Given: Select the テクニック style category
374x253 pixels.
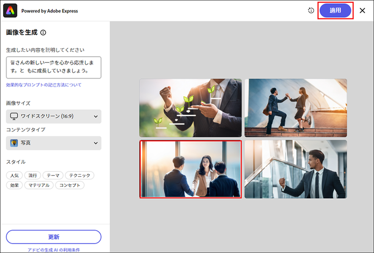Looking at the screenshot, I should point(79,175).
